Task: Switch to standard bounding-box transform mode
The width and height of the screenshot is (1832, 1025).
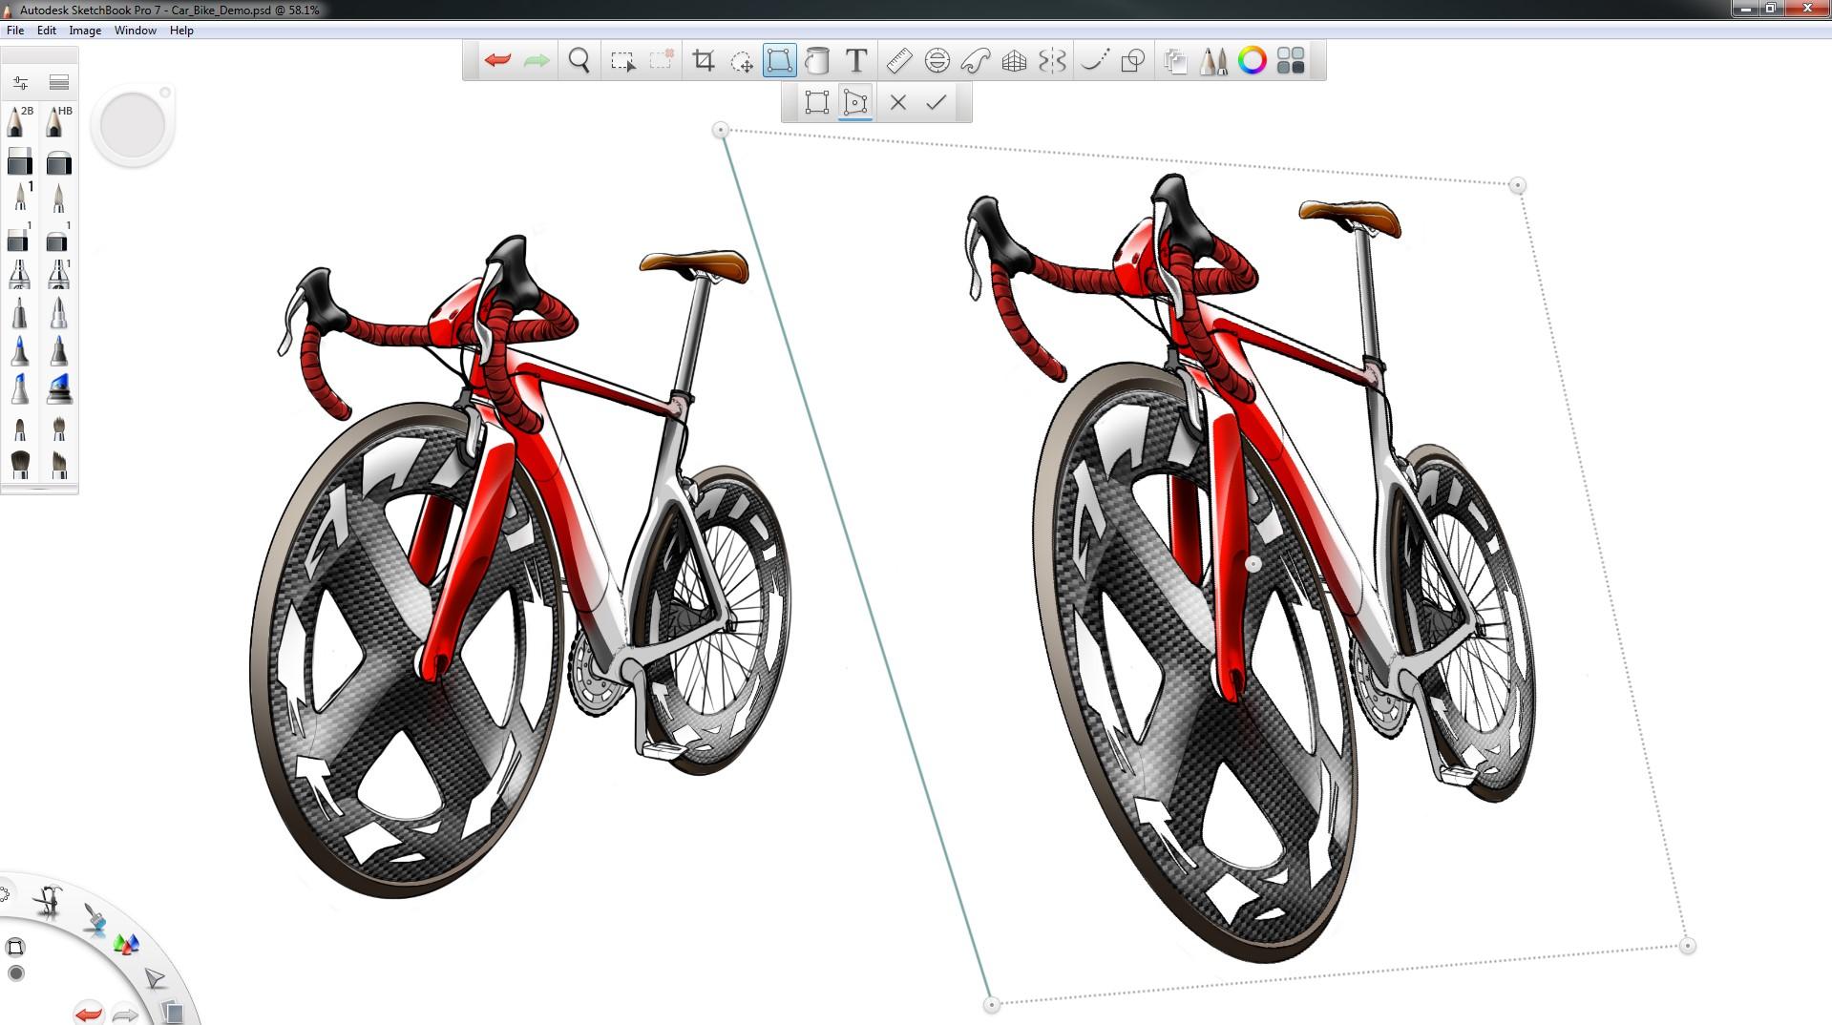Action: pos(816,101)
